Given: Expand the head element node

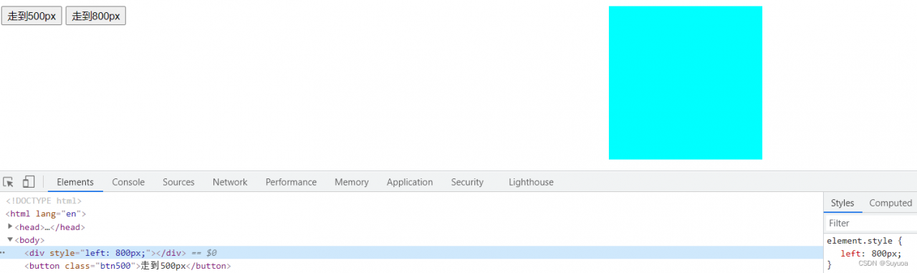Looking at the screenshot, I should click(10, 226).
